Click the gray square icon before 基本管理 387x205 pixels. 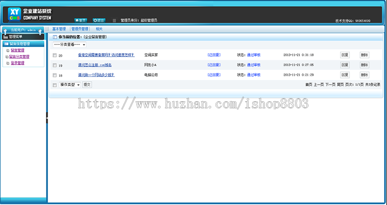click(x=47, y=29)
